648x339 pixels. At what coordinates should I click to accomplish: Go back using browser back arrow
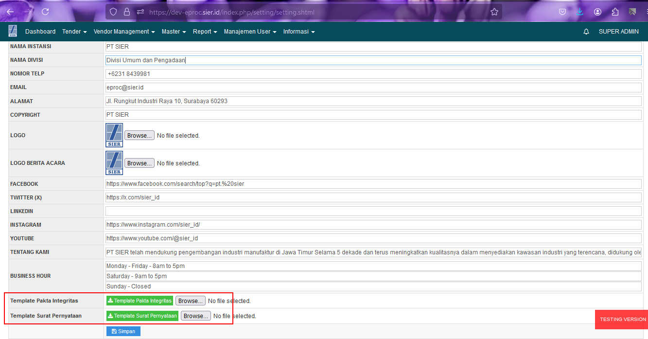pos(10,12)
